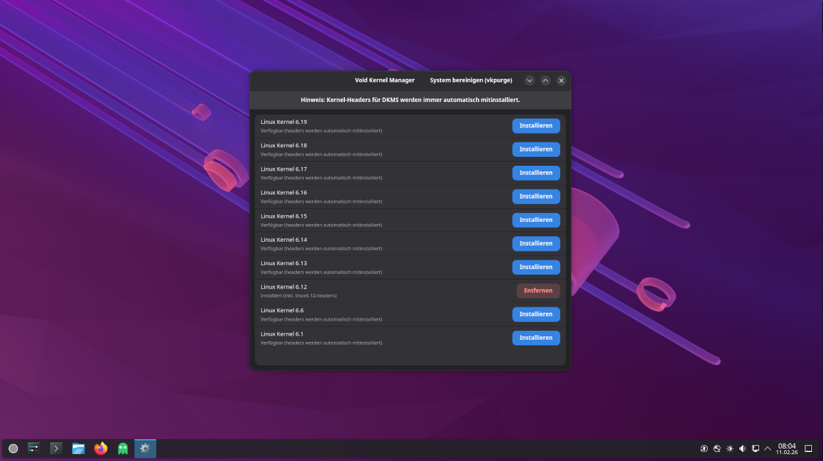Install Linux Kernel 6.19
Screen dimensions: 823x461
click(536, 125)
